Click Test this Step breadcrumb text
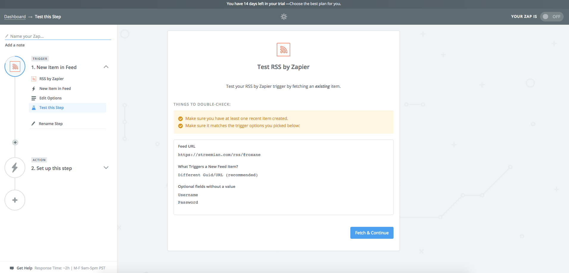Viewport: 569px width, 273px height. point(48,17)
